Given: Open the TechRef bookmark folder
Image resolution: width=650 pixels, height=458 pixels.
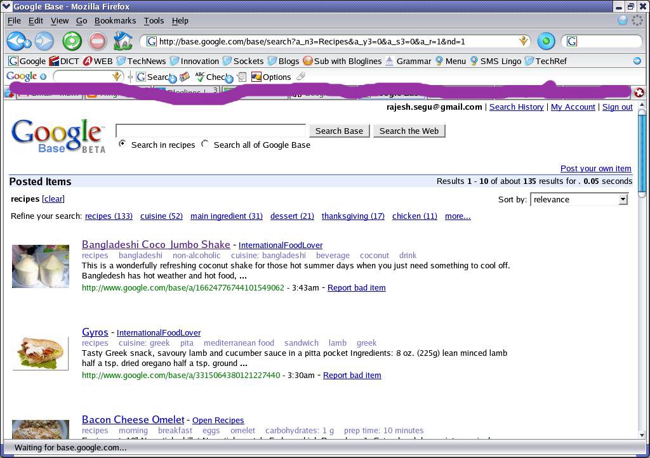Looking at the screenshot, I should point(545,61).
